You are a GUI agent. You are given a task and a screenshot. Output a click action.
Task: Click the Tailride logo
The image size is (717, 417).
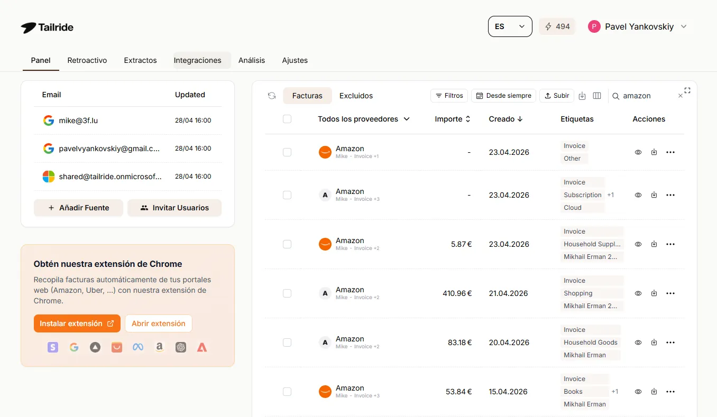click(x=47, y=27)
